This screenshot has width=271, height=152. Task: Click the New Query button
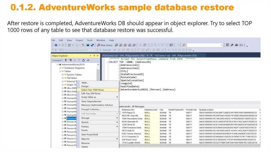(105, 45)
